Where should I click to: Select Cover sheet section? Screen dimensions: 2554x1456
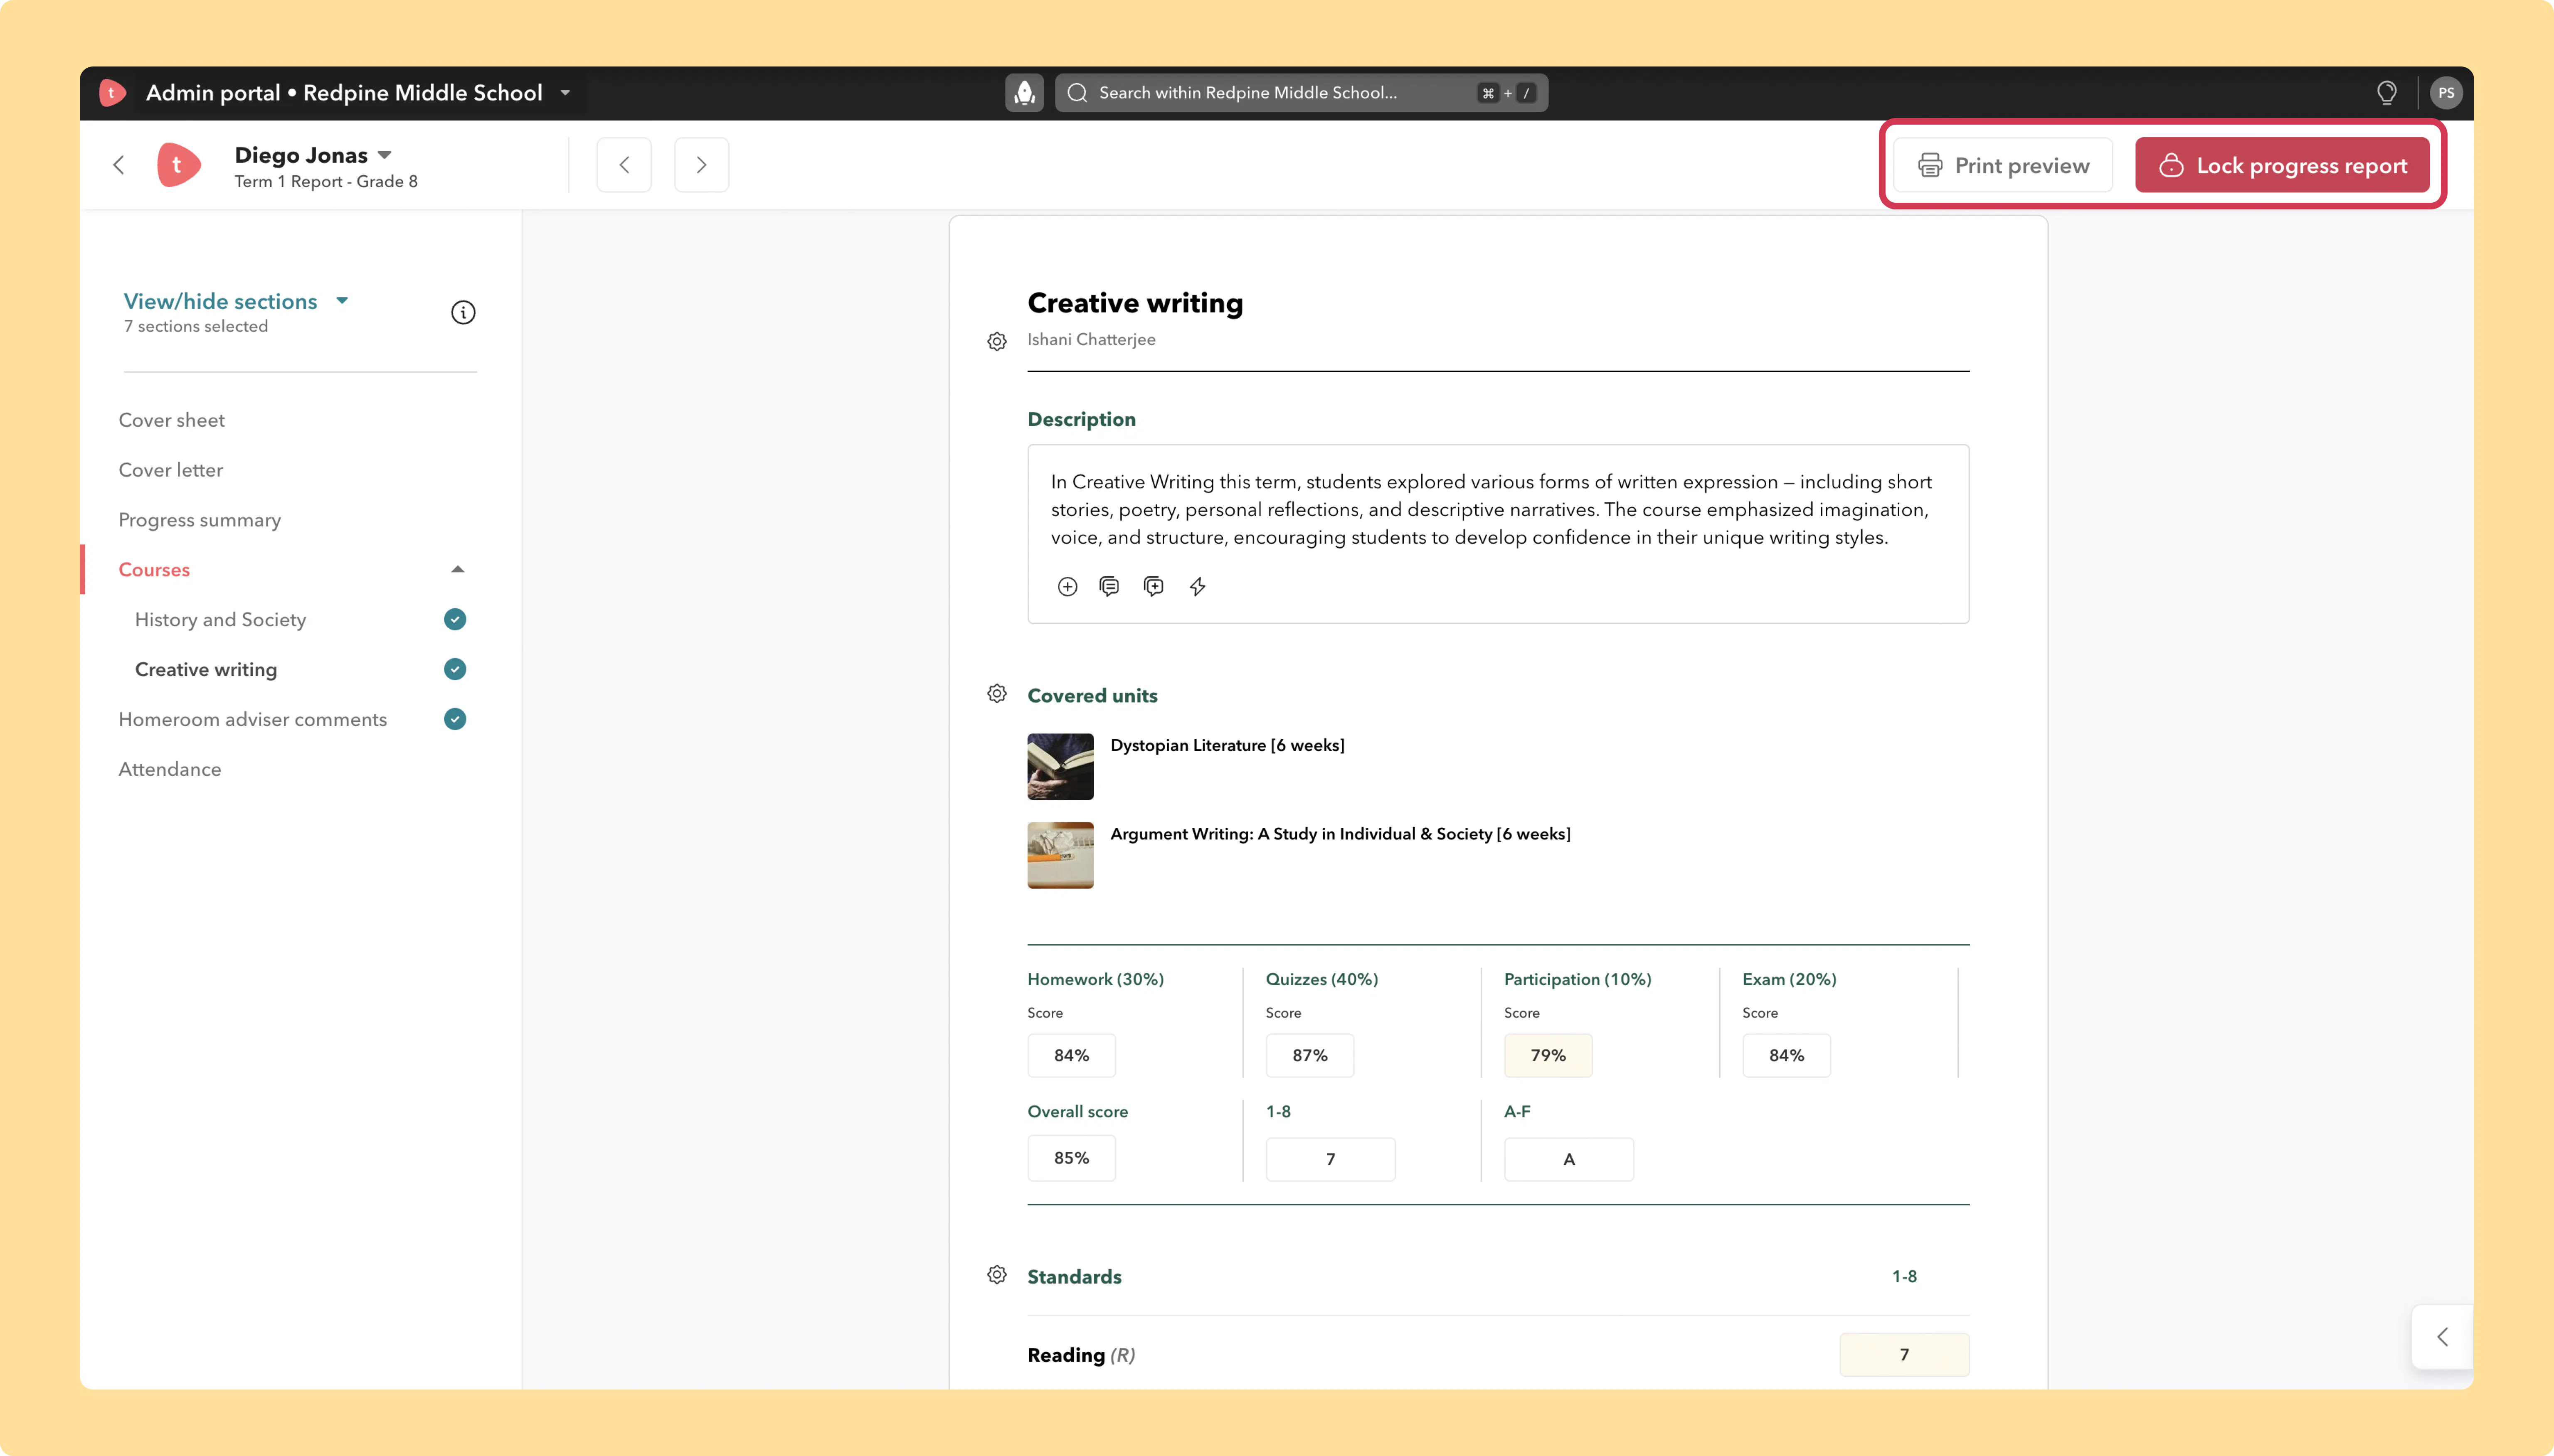coord(171,420)
